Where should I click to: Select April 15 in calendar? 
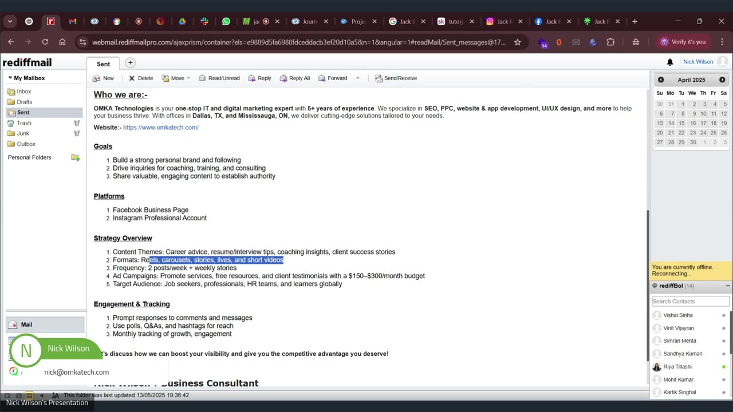681,123
